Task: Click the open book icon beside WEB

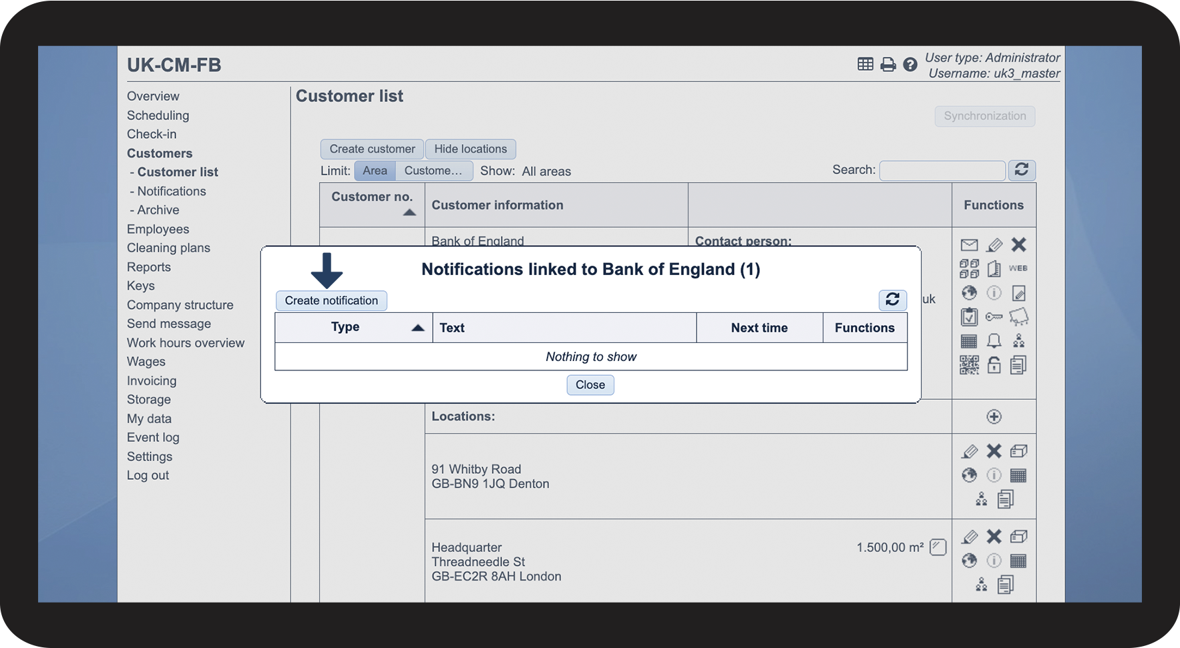Action: 994,268
